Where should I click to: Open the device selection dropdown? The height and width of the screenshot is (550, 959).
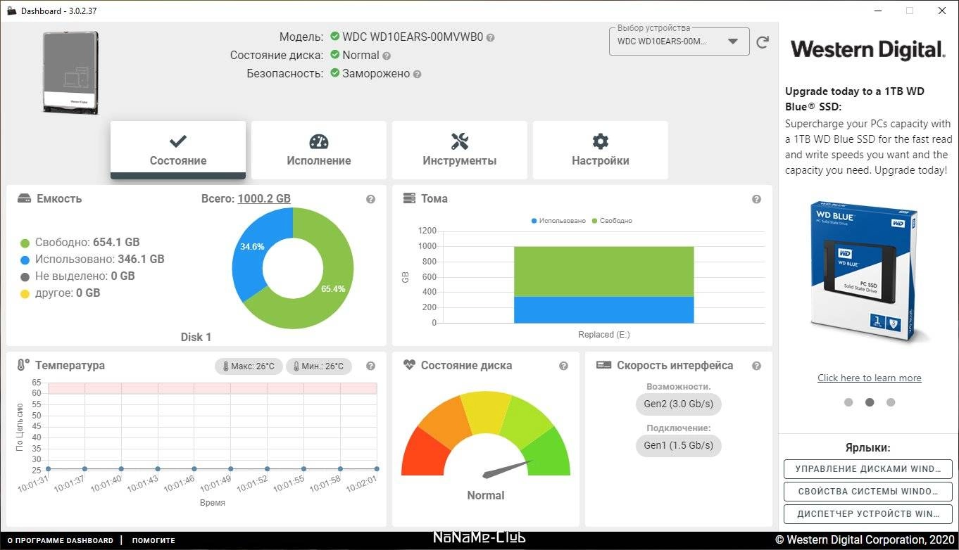pyautogui.click(x=678, y=41)
